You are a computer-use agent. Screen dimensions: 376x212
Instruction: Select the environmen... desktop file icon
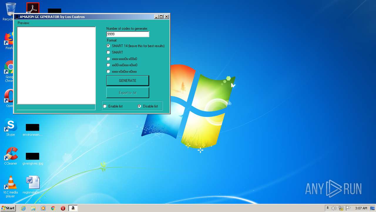pos(33,130)
